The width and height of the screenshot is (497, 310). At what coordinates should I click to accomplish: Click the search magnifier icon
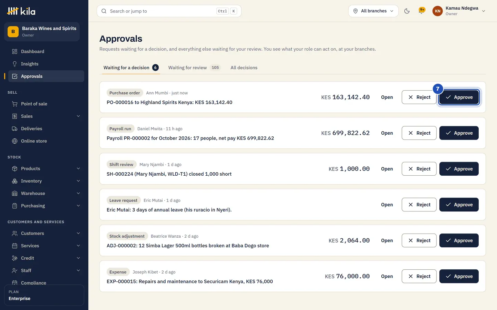point(104,11)
